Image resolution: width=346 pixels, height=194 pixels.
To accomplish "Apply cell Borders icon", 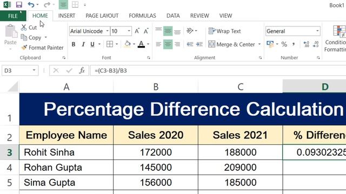I will coord(110,44).
